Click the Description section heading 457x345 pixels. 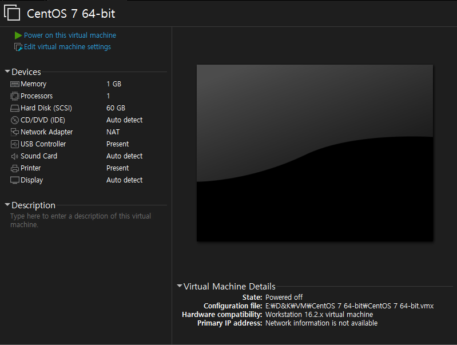pos(34,205)
